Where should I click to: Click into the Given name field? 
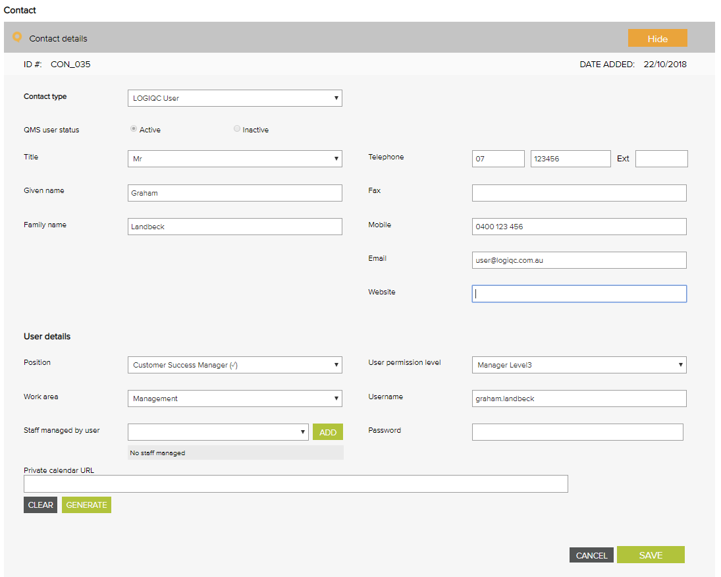tap(234, 193)
